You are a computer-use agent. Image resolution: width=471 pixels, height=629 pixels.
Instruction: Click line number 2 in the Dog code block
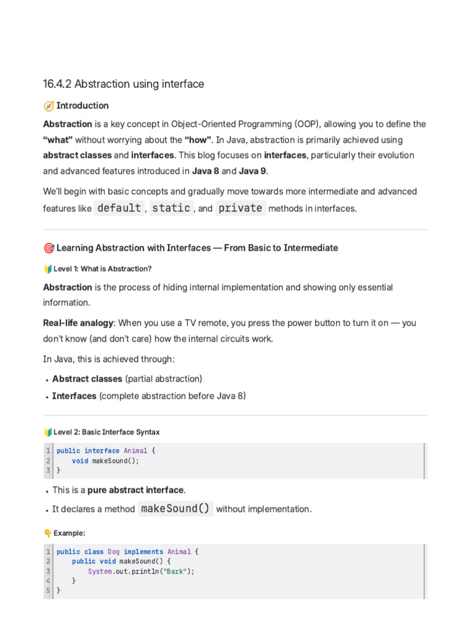(x=48, y=561)
